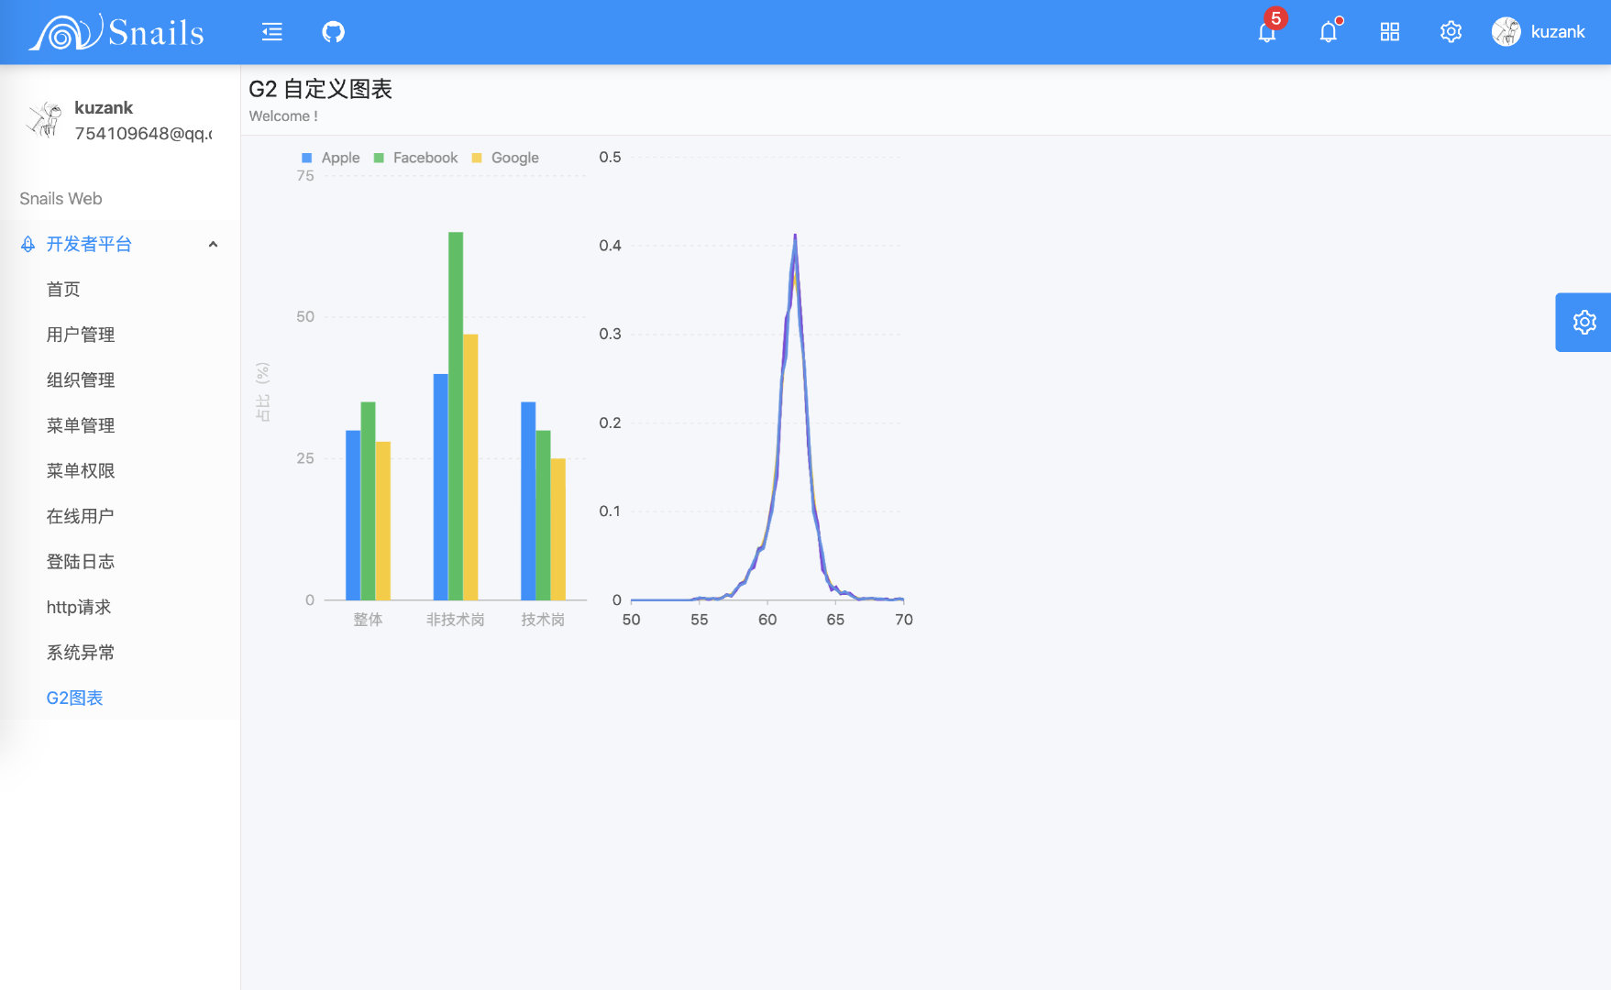Click the Google legend label
The width and height of the screenshot is (1611, 990).
[x=515, y=158]
